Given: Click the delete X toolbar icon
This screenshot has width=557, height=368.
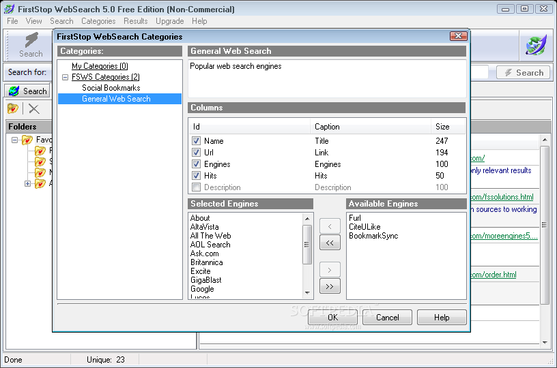Looking at the screenshot, I should click(x=33, y=108).
